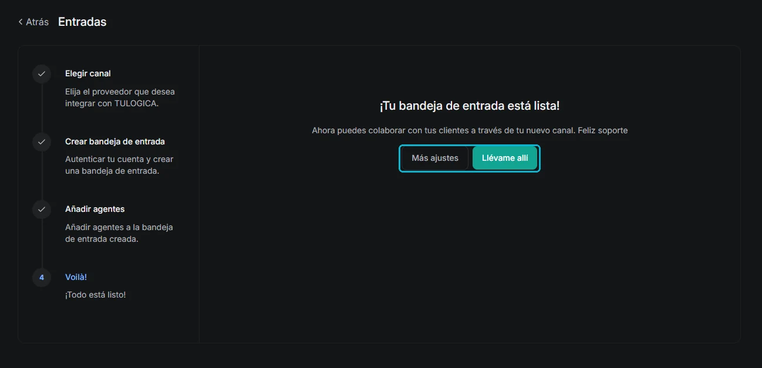Click the text 'Elija el proveedor que desea integrar'

(120, 97)
